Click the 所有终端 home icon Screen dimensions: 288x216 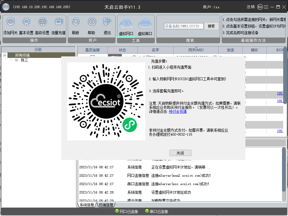[11, 55]
